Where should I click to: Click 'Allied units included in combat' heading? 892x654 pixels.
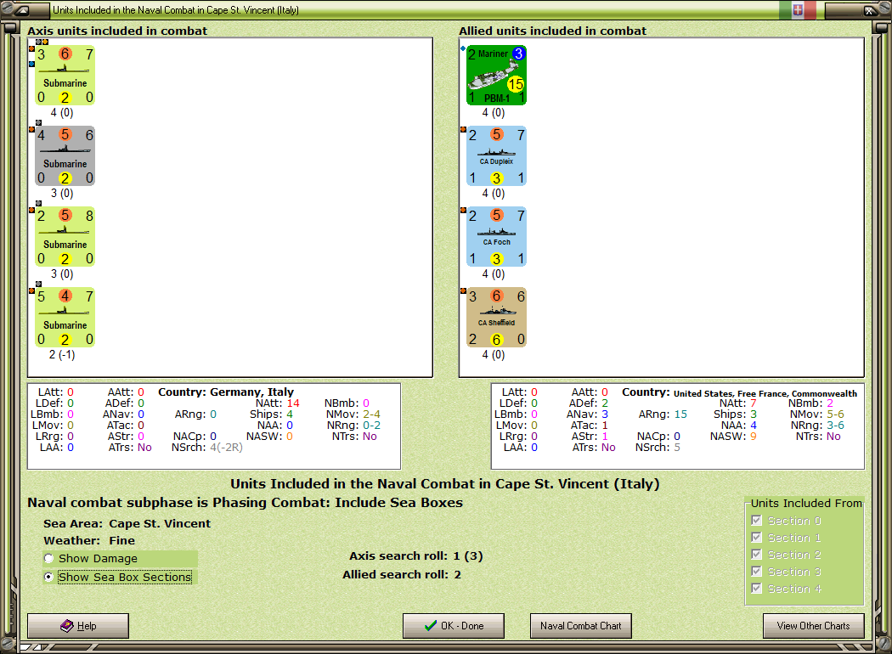[x=552, y=31]
